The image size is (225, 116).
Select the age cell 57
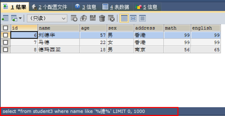pos(93,35)
